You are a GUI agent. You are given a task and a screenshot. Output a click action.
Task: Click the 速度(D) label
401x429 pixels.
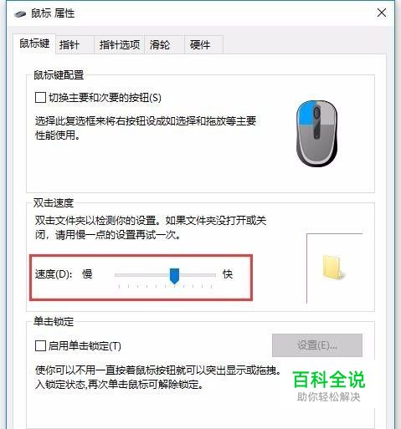[54, 274]
